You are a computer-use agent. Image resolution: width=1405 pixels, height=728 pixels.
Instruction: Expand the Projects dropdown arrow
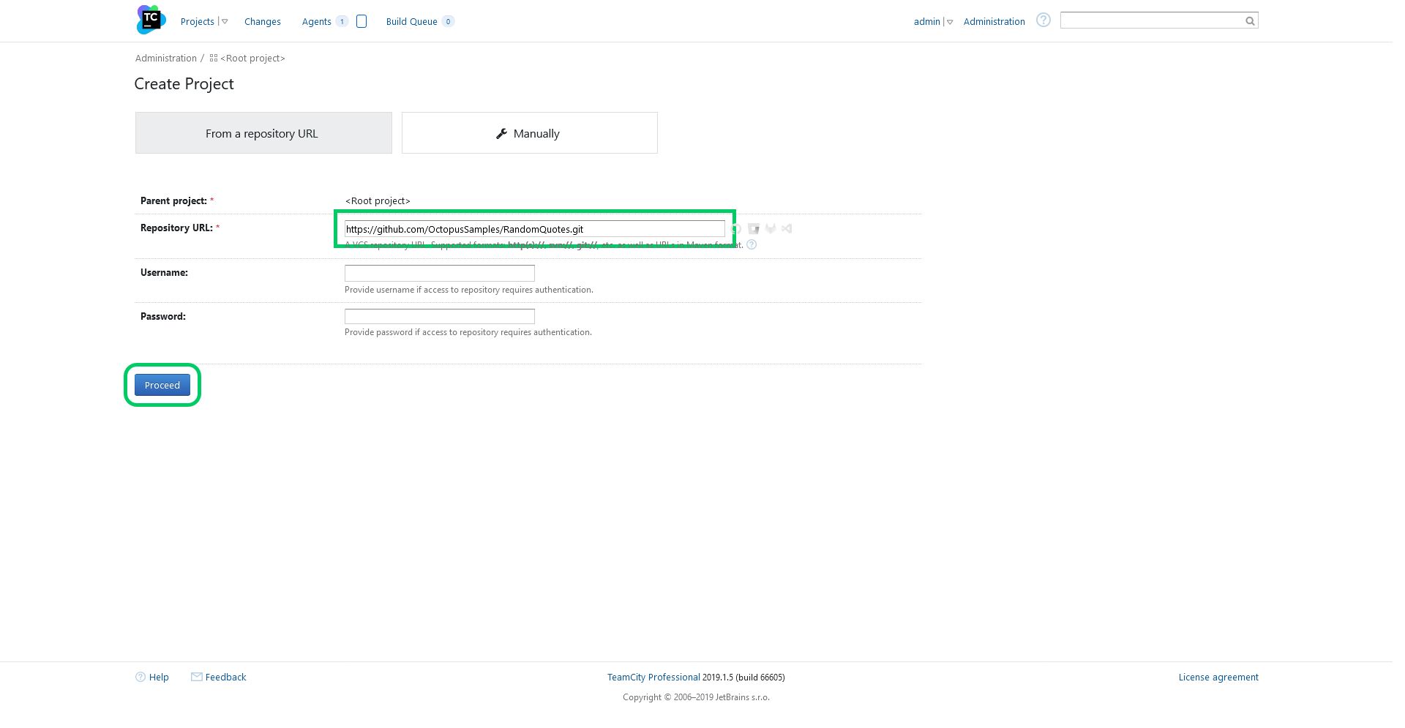click(x=225, y=22)
